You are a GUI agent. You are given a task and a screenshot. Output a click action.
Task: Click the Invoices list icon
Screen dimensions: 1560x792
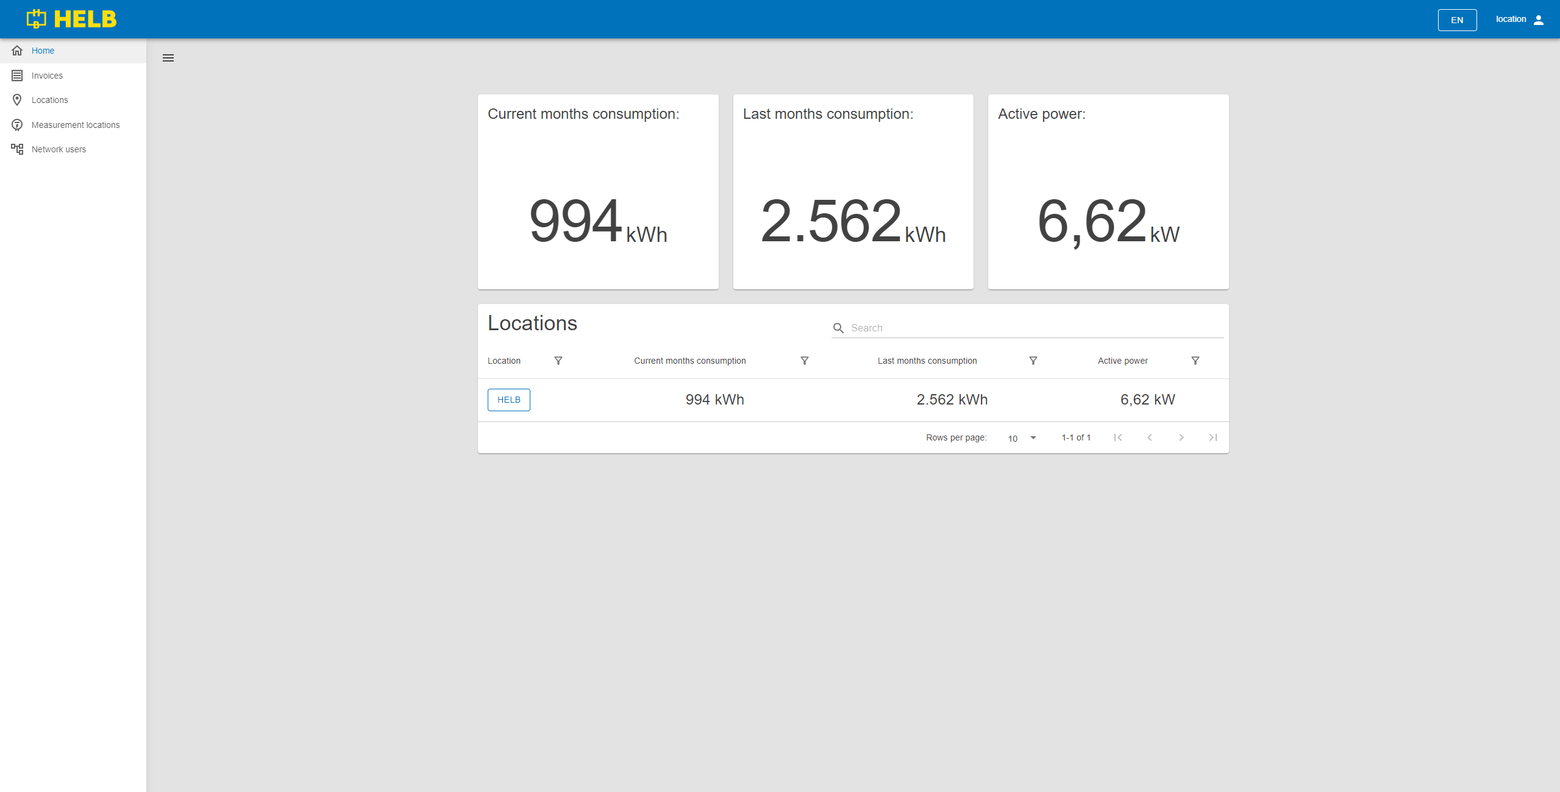17,76
